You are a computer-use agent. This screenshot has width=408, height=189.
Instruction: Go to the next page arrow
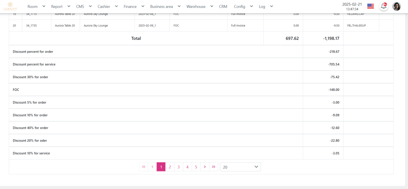point(205,167)
